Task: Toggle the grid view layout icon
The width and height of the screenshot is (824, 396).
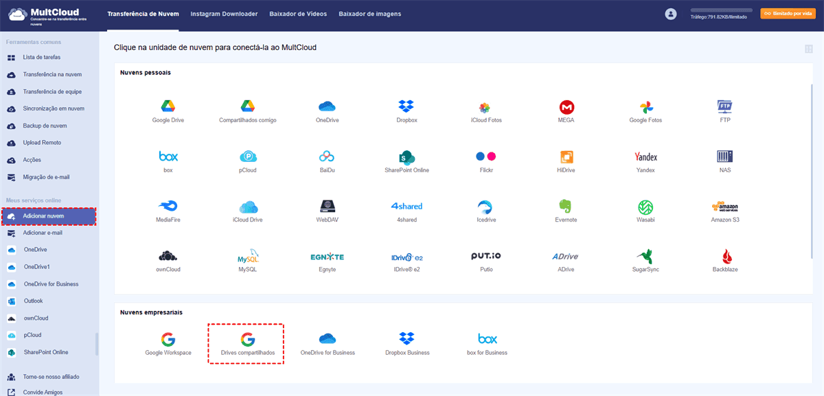Action: (x=808, y=49)
